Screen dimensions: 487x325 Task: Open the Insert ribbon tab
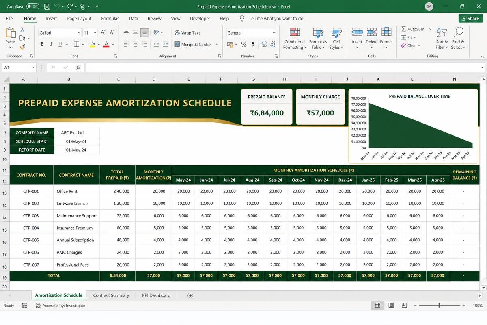(x=52, y=18)
